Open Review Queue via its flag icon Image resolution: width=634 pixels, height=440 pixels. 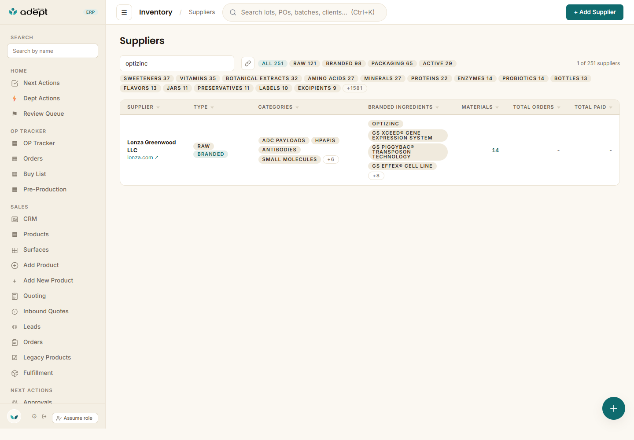(15, 114)
